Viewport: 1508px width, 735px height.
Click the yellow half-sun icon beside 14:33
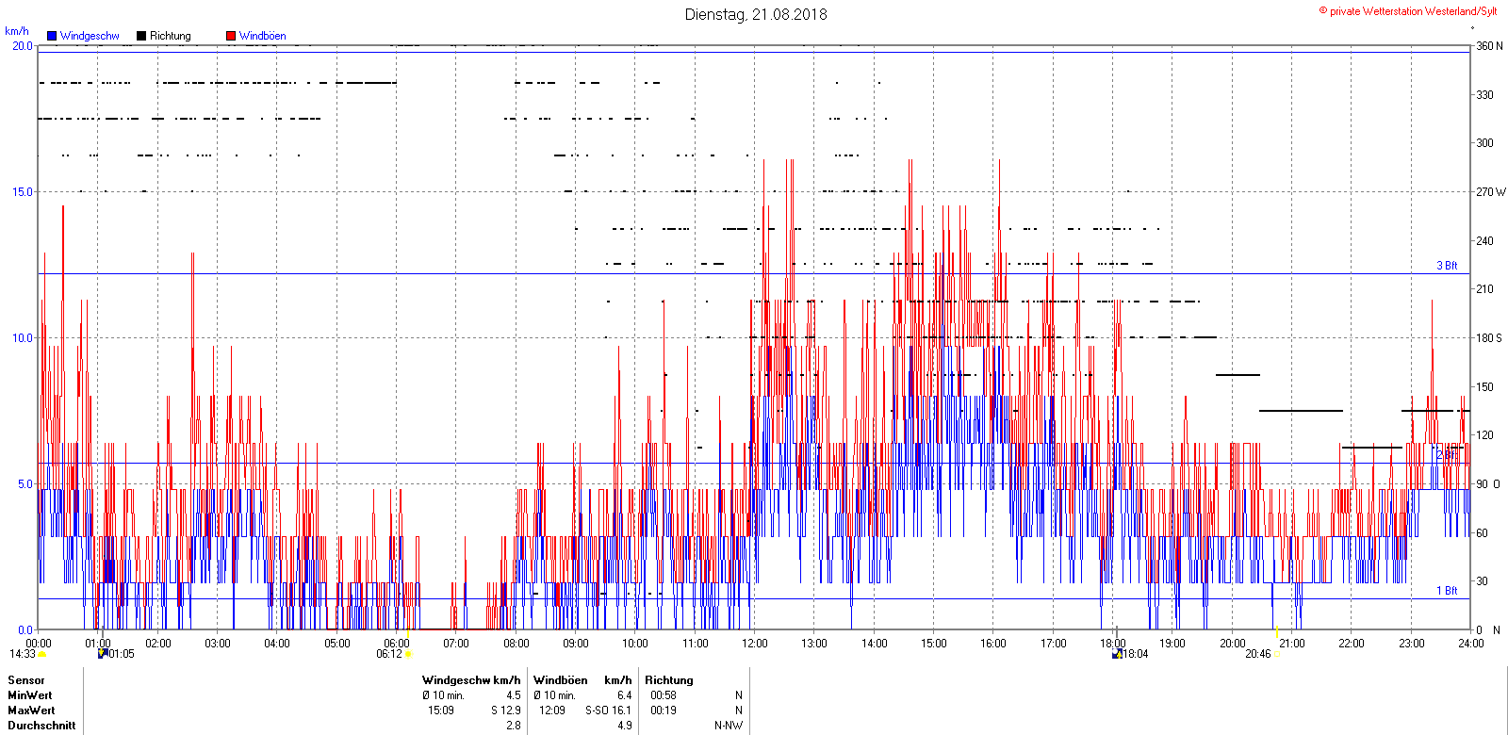(42, 654)
